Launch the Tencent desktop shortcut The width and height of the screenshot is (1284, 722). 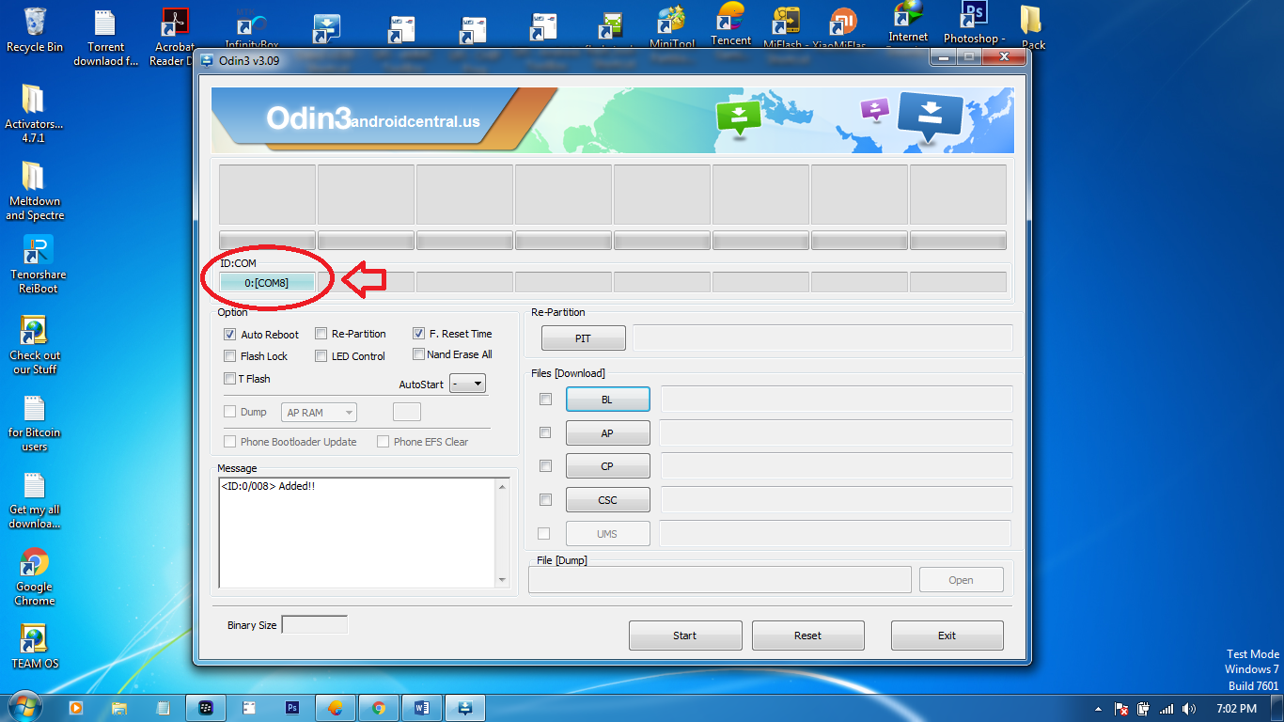[730, 24]
